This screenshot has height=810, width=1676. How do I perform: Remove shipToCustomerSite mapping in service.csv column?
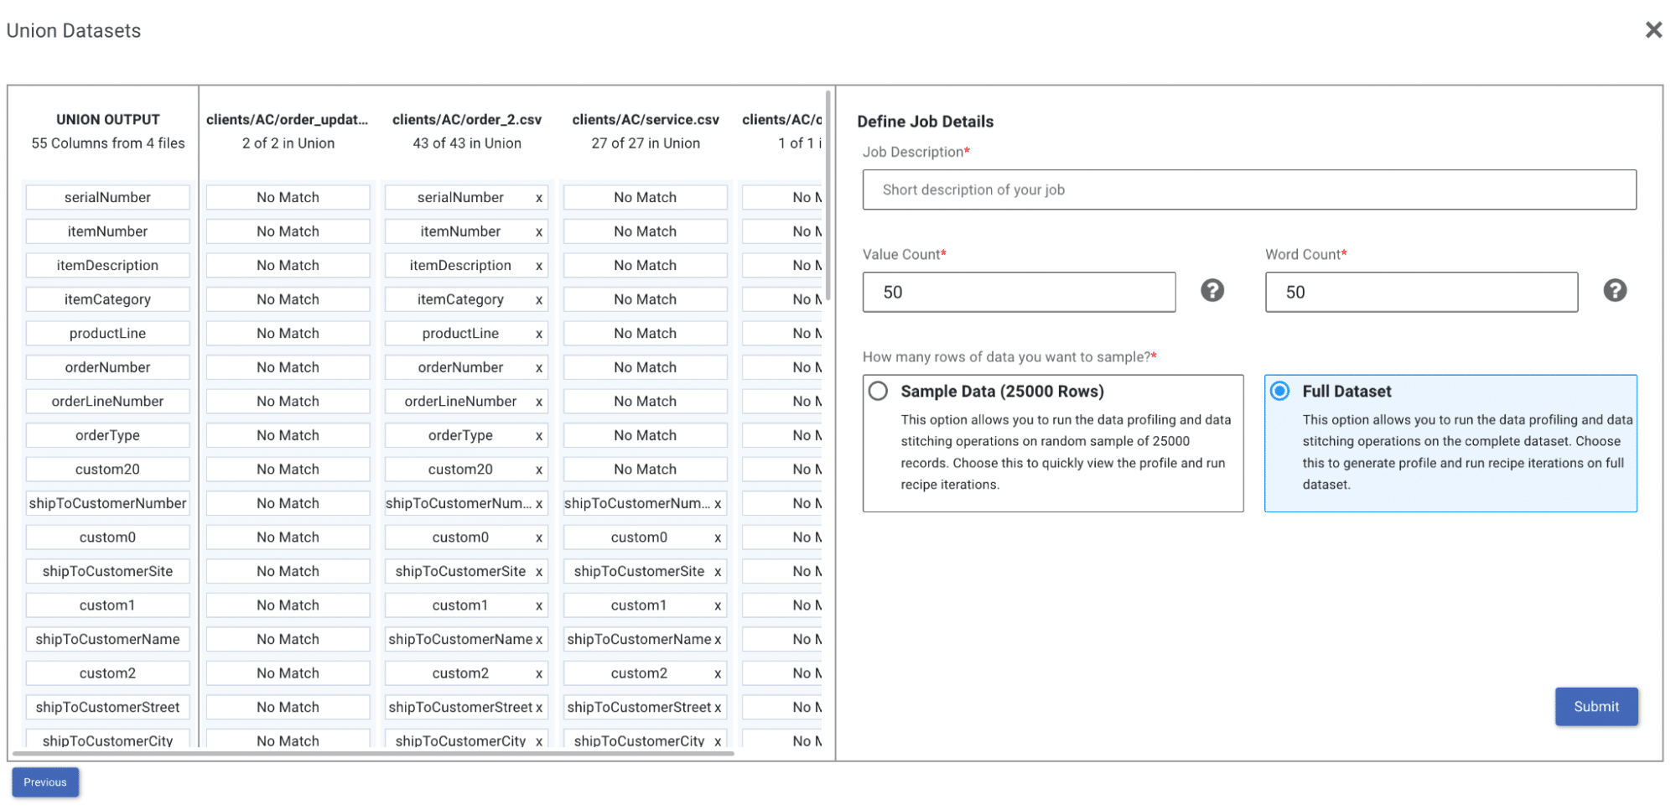pos(717,572)
